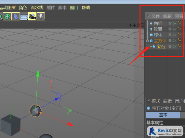Click the attribute manager panel grip icon
This screenshot has height=138, width=185.
(x=148, y=101)
